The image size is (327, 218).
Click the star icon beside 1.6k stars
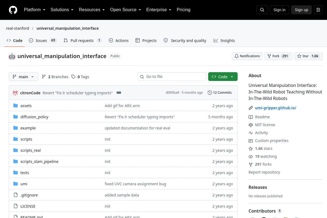(251, 149)
